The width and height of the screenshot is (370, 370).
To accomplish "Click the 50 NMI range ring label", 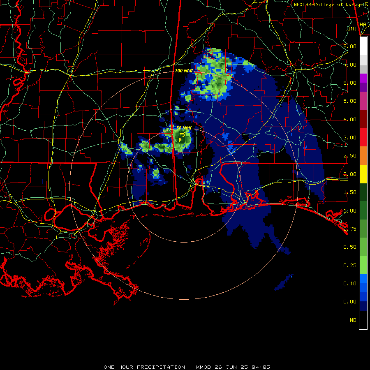I will 184,128.
